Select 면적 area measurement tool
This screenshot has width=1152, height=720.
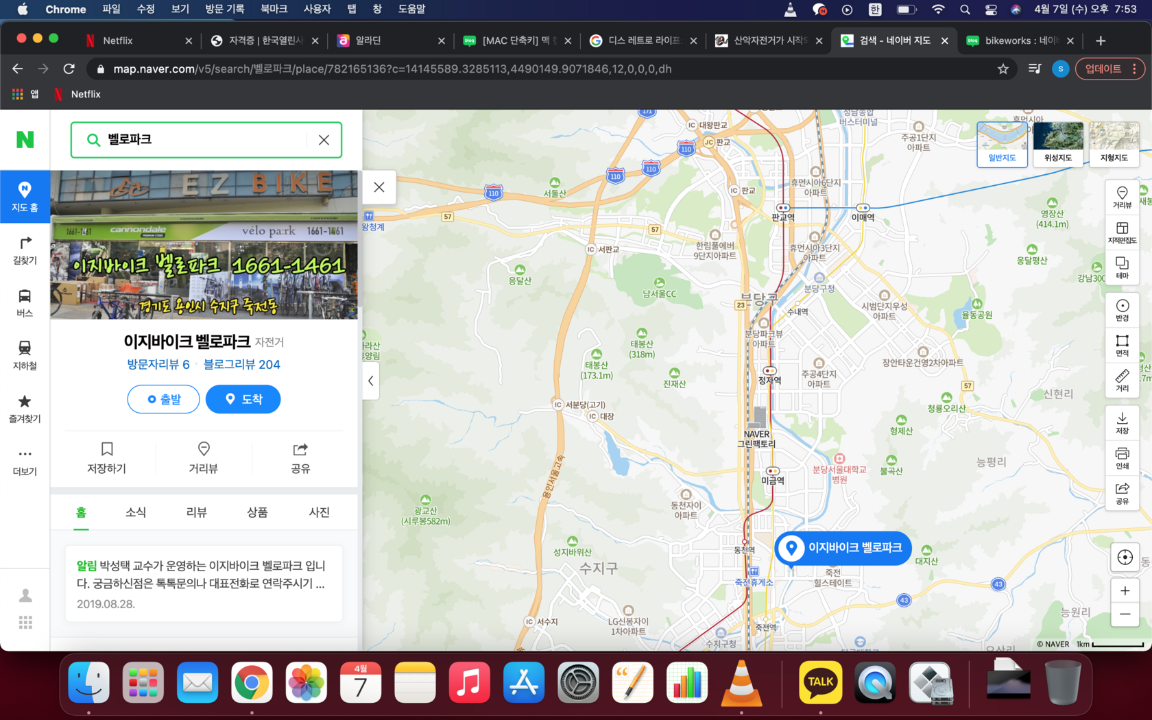coord(1123,345)
